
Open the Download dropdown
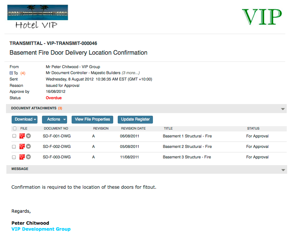tap(25, 119)
